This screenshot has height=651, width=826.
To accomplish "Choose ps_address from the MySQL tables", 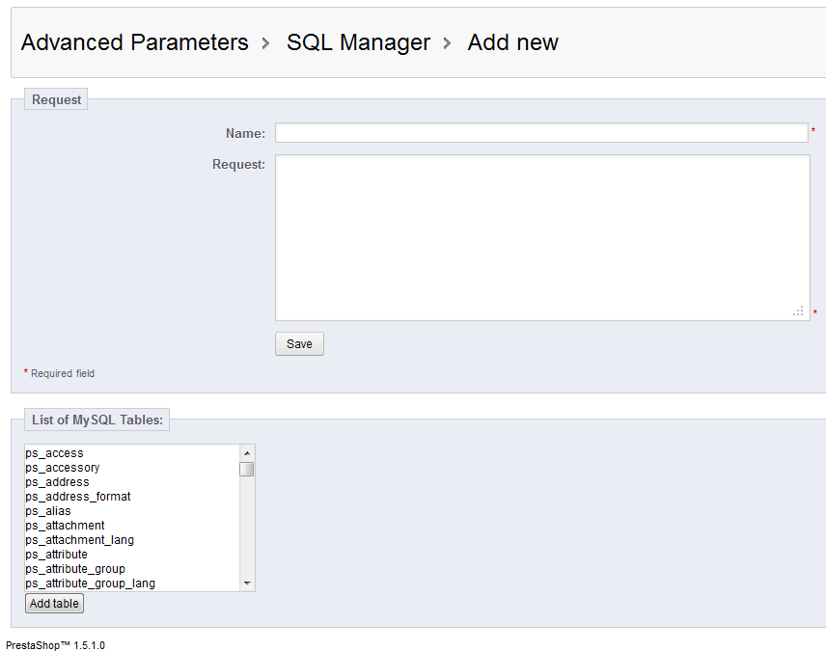I will 57,482.
